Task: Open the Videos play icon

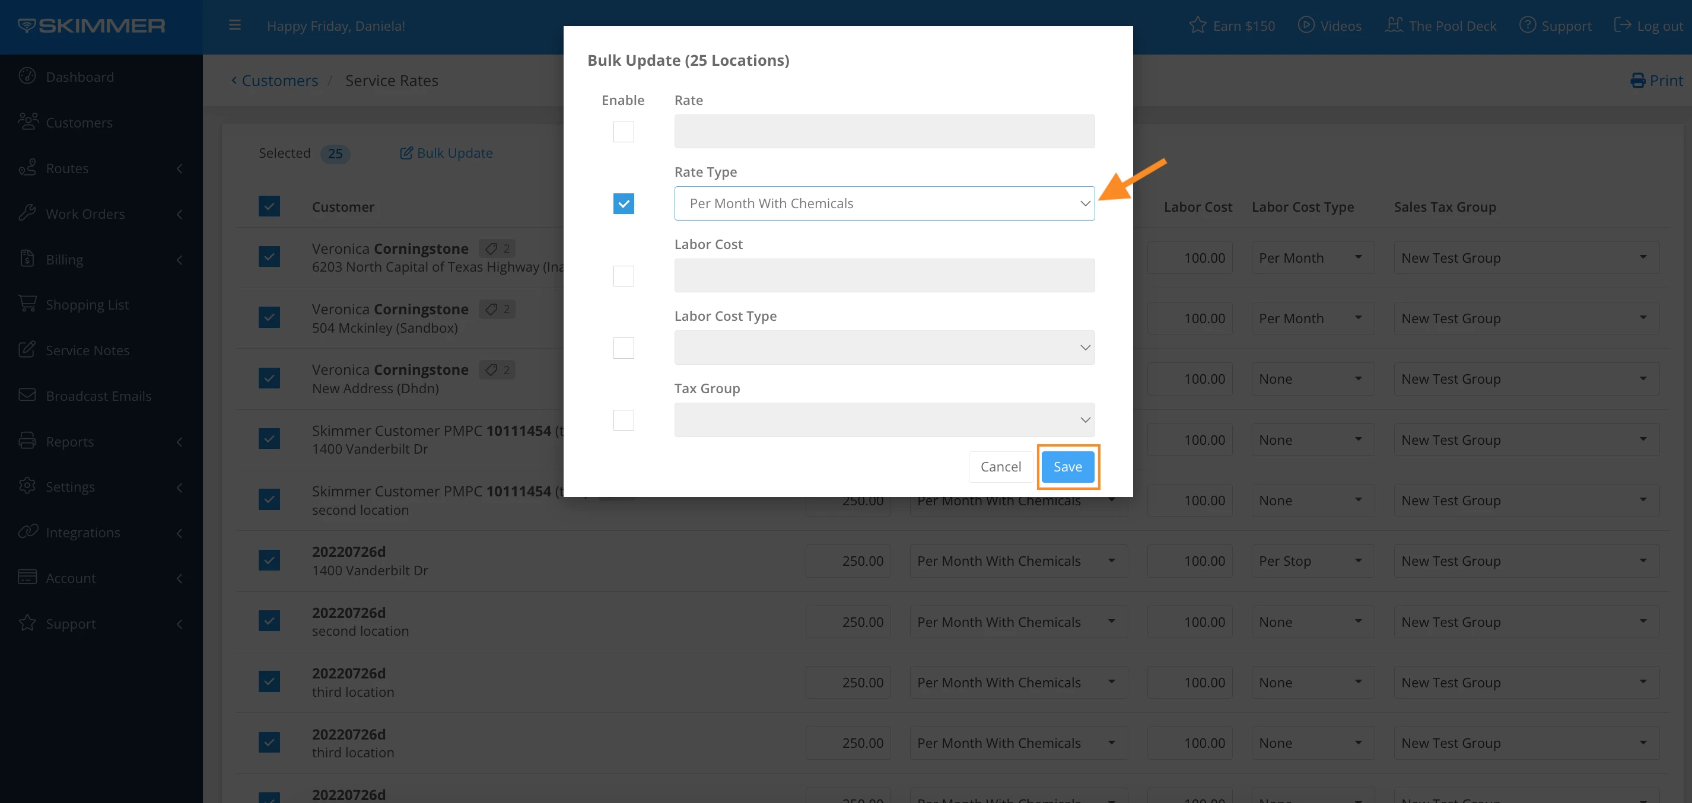Action: point(1306,26)
